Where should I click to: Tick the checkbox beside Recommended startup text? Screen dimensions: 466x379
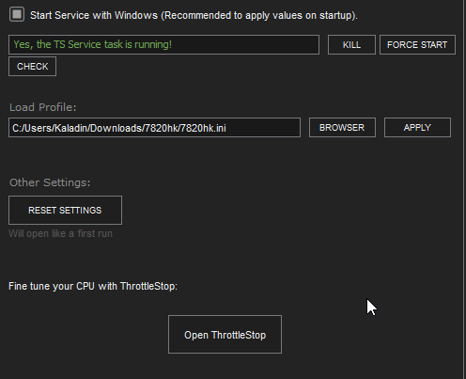click(x=17, y=14)
